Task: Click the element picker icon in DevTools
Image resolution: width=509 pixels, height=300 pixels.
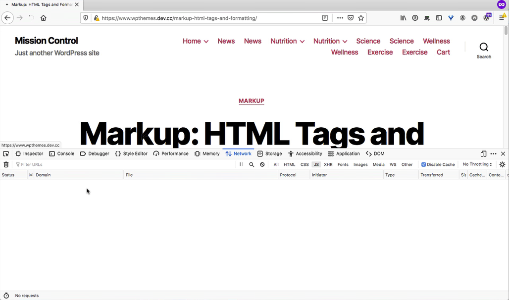Action: (x=6, y=154)
